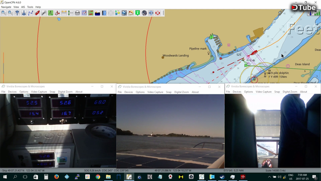321x181 pixels.
Task: Open the blue striped globe plugin icon
Action: 124,13
